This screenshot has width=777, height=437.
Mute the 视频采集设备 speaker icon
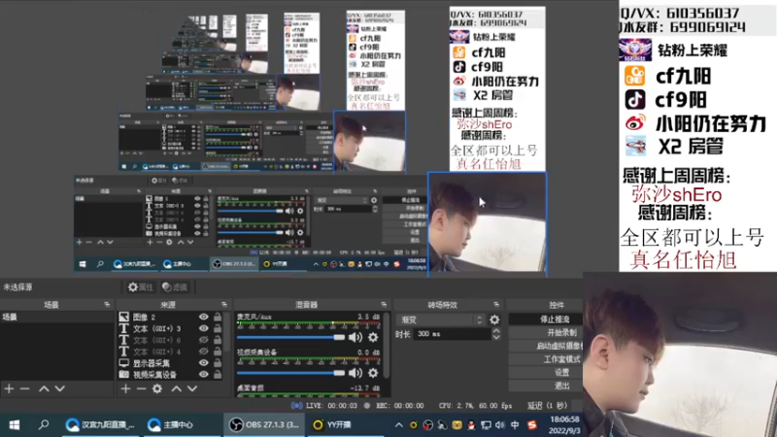coord(355,373)
